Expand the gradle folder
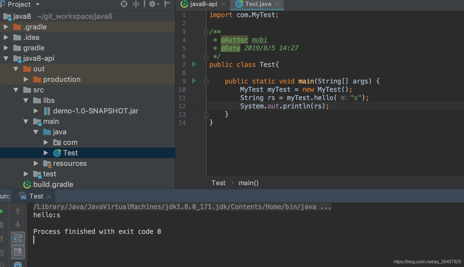This screenshot has height=267, width=464. point(6,48)
